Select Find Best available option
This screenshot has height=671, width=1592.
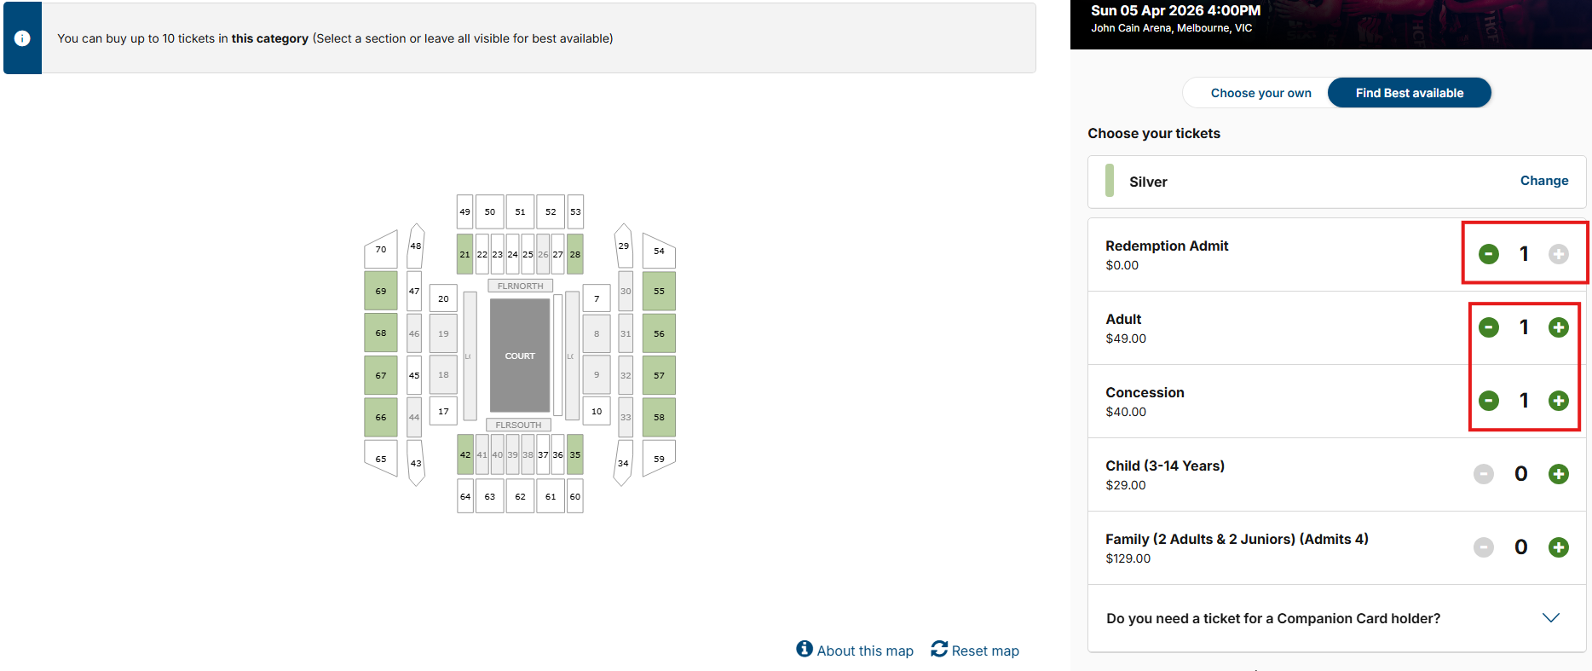tap(1409, 93)
